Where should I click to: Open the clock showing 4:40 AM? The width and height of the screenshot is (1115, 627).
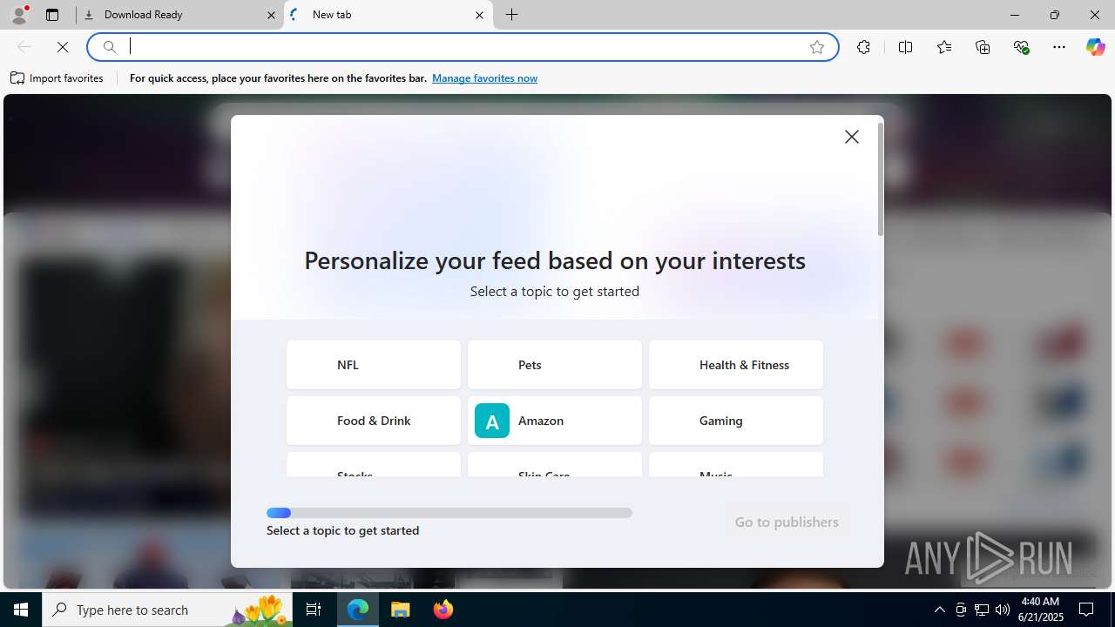[x=1039, y=610]
